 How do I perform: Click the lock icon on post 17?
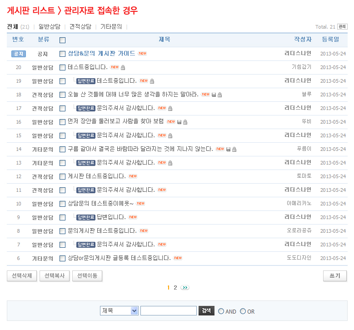click(x=170, y=108)
